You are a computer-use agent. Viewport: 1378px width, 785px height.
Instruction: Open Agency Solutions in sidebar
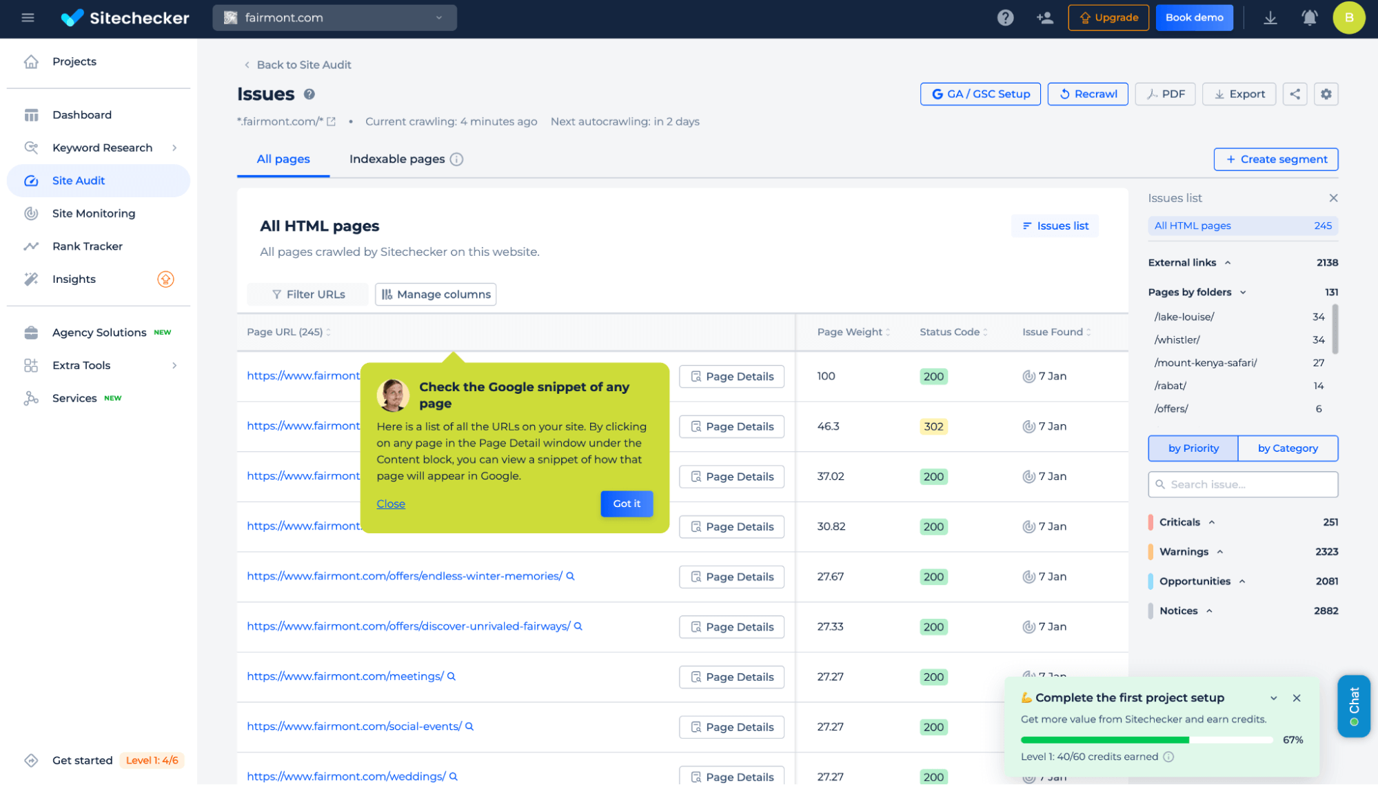coord(99,332)
